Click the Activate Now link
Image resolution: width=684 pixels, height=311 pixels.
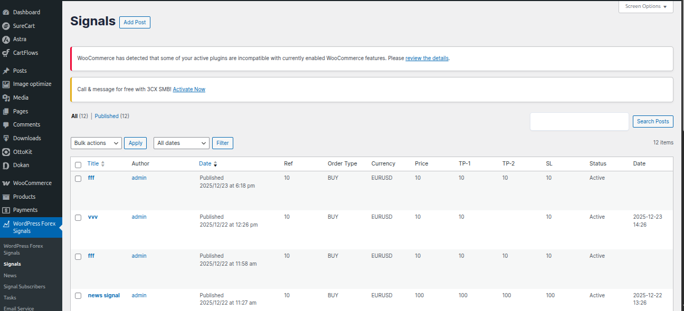click(189, 90)
